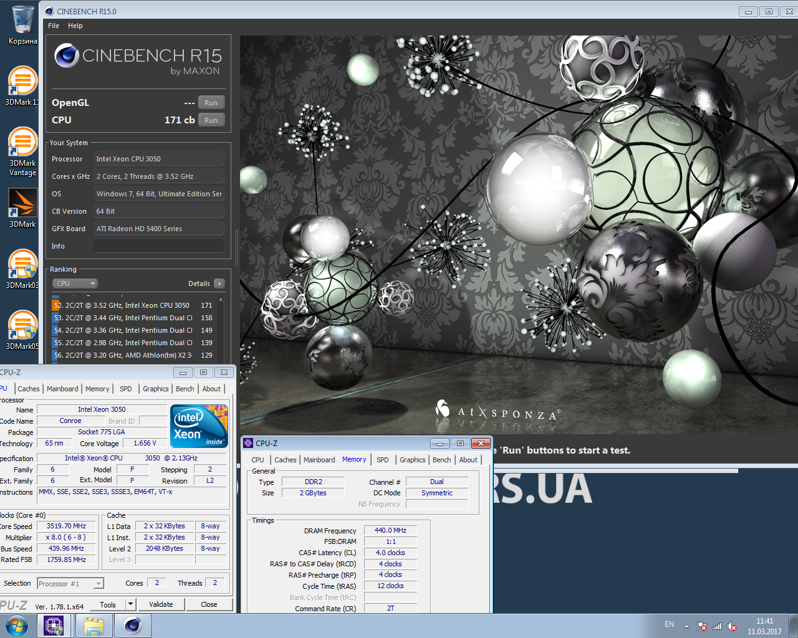Image resolution: width=798 pixels, height=638 pixels.
Task: Open Bench tab in left CPU-Z window
Action: 185,389
